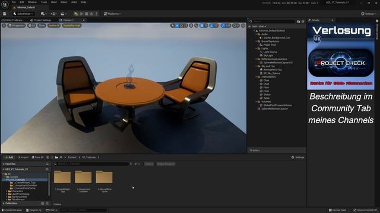
Task: Open the Blueprints toolbar dropdown icon
Action: [x=53, y=14]
